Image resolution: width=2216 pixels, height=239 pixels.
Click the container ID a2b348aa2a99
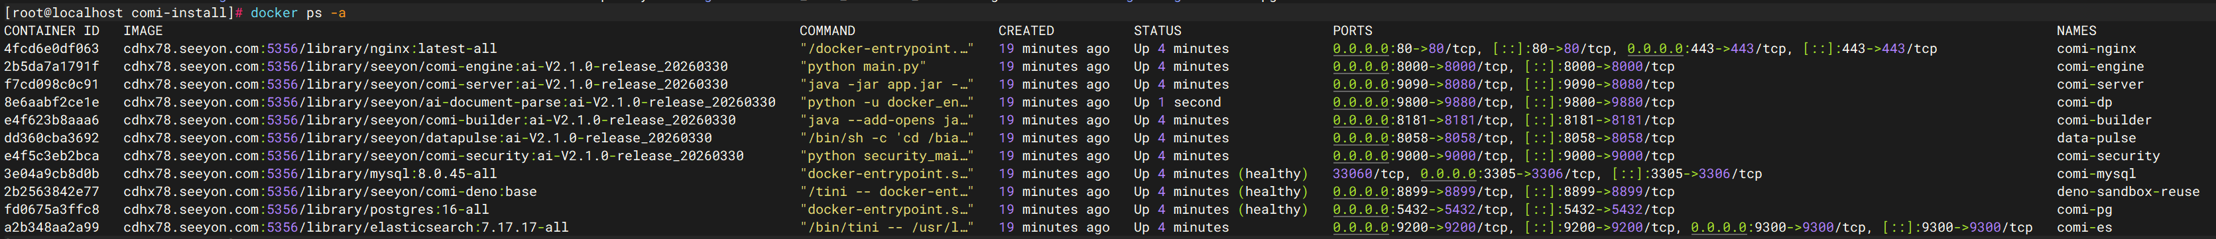pos(52,228)
